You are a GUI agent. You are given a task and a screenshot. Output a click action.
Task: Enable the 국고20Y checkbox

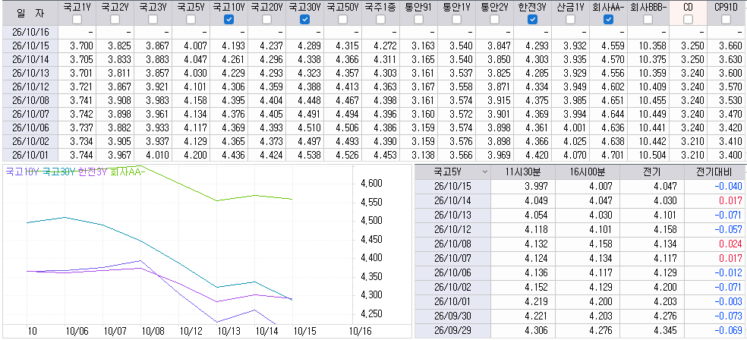266,20
